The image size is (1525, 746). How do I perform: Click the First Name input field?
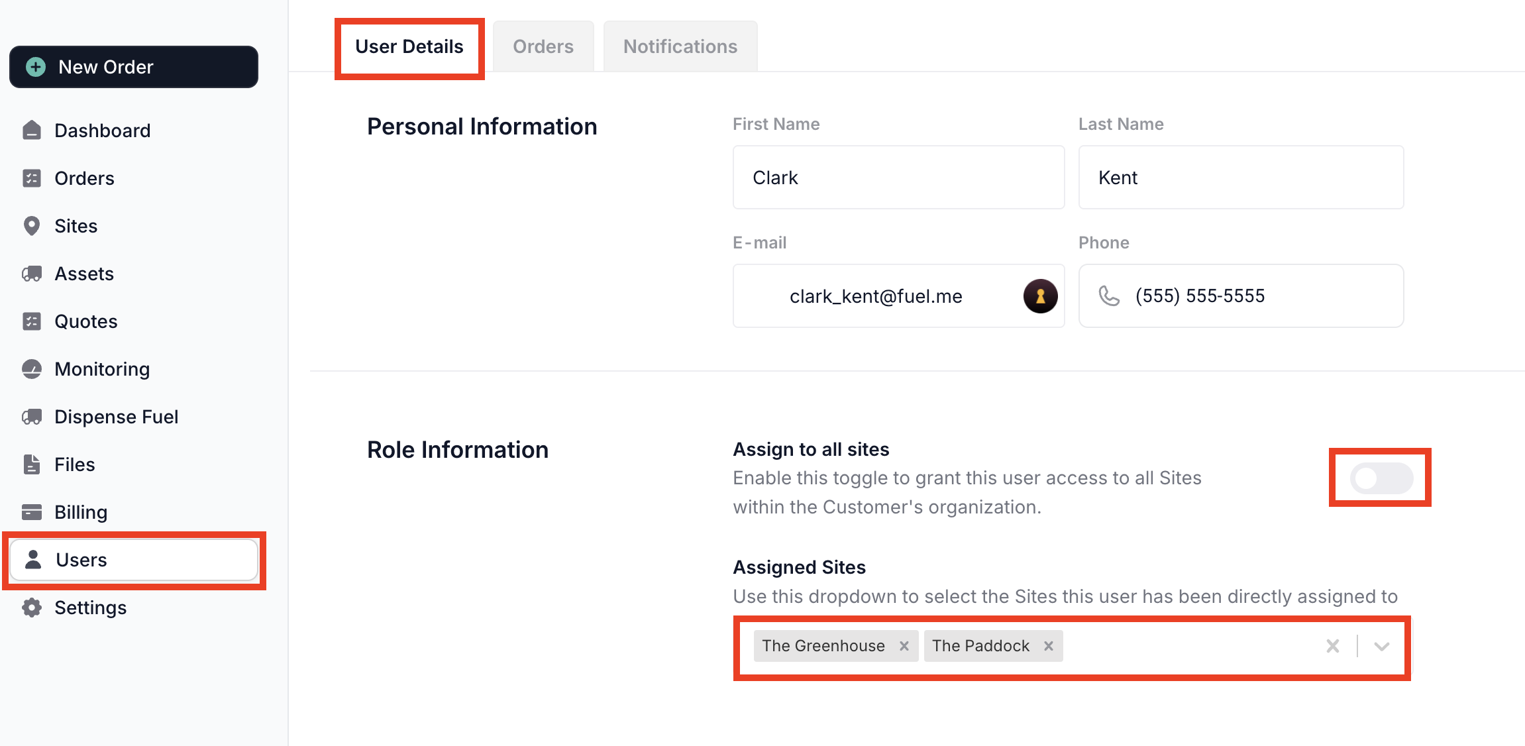pos(898,178)
